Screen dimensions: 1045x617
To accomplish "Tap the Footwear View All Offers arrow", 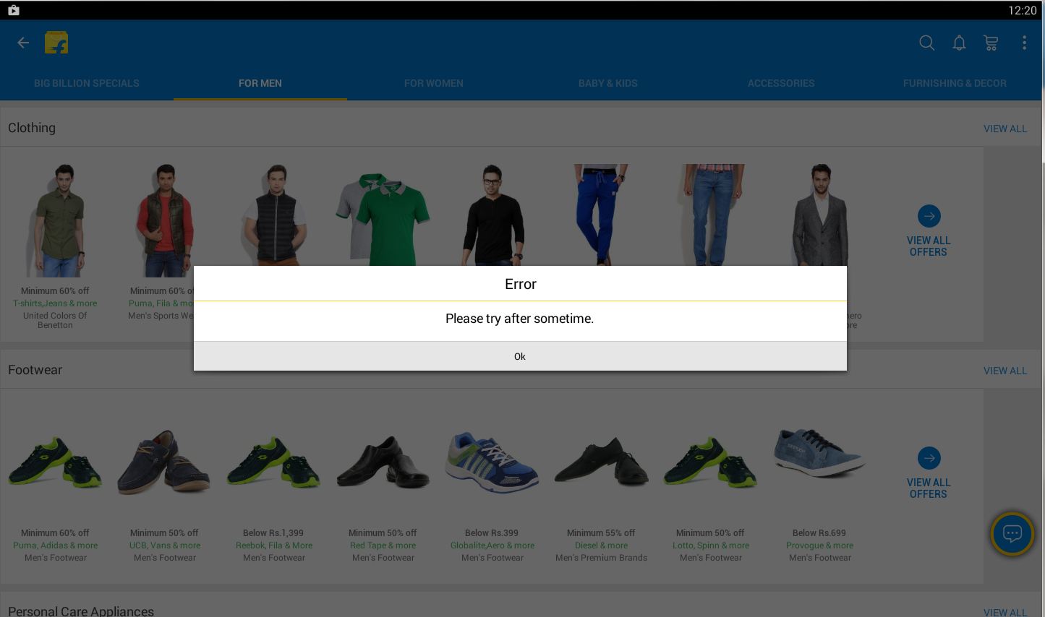I will tap(929, 458).
